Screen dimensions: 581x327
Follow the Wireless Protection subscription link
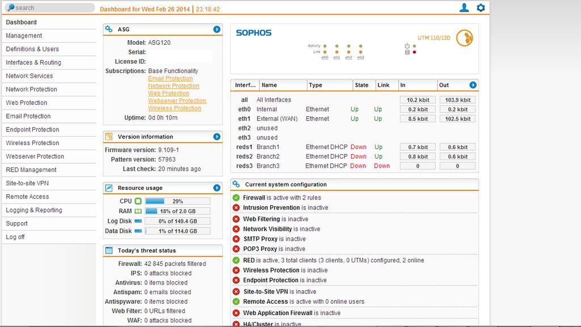tap(175, 108)
